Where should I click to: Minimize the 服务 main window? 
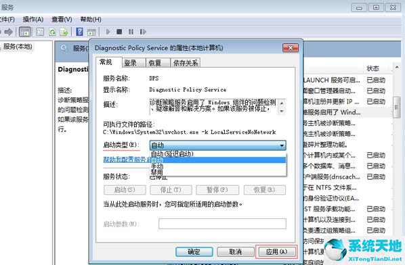point(359,7)
